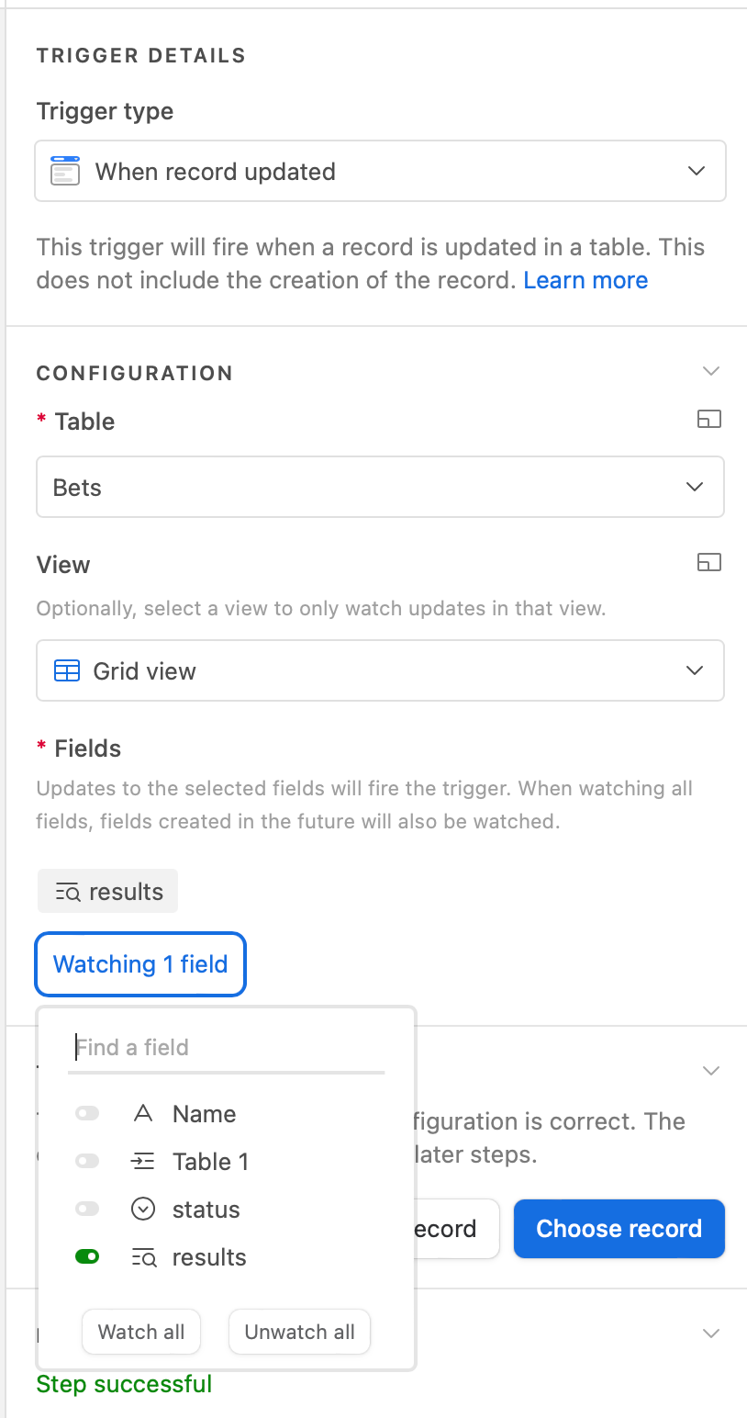Open the Learn more link
This screenshot has width=747, height=1418.
point(585,280)
